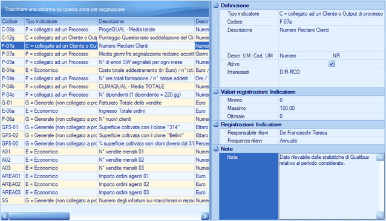The height and width of the screenshot is (221, 386).
Task: Collapse the Definizione section
Action: pyautogui.click(x=216, y=5)
